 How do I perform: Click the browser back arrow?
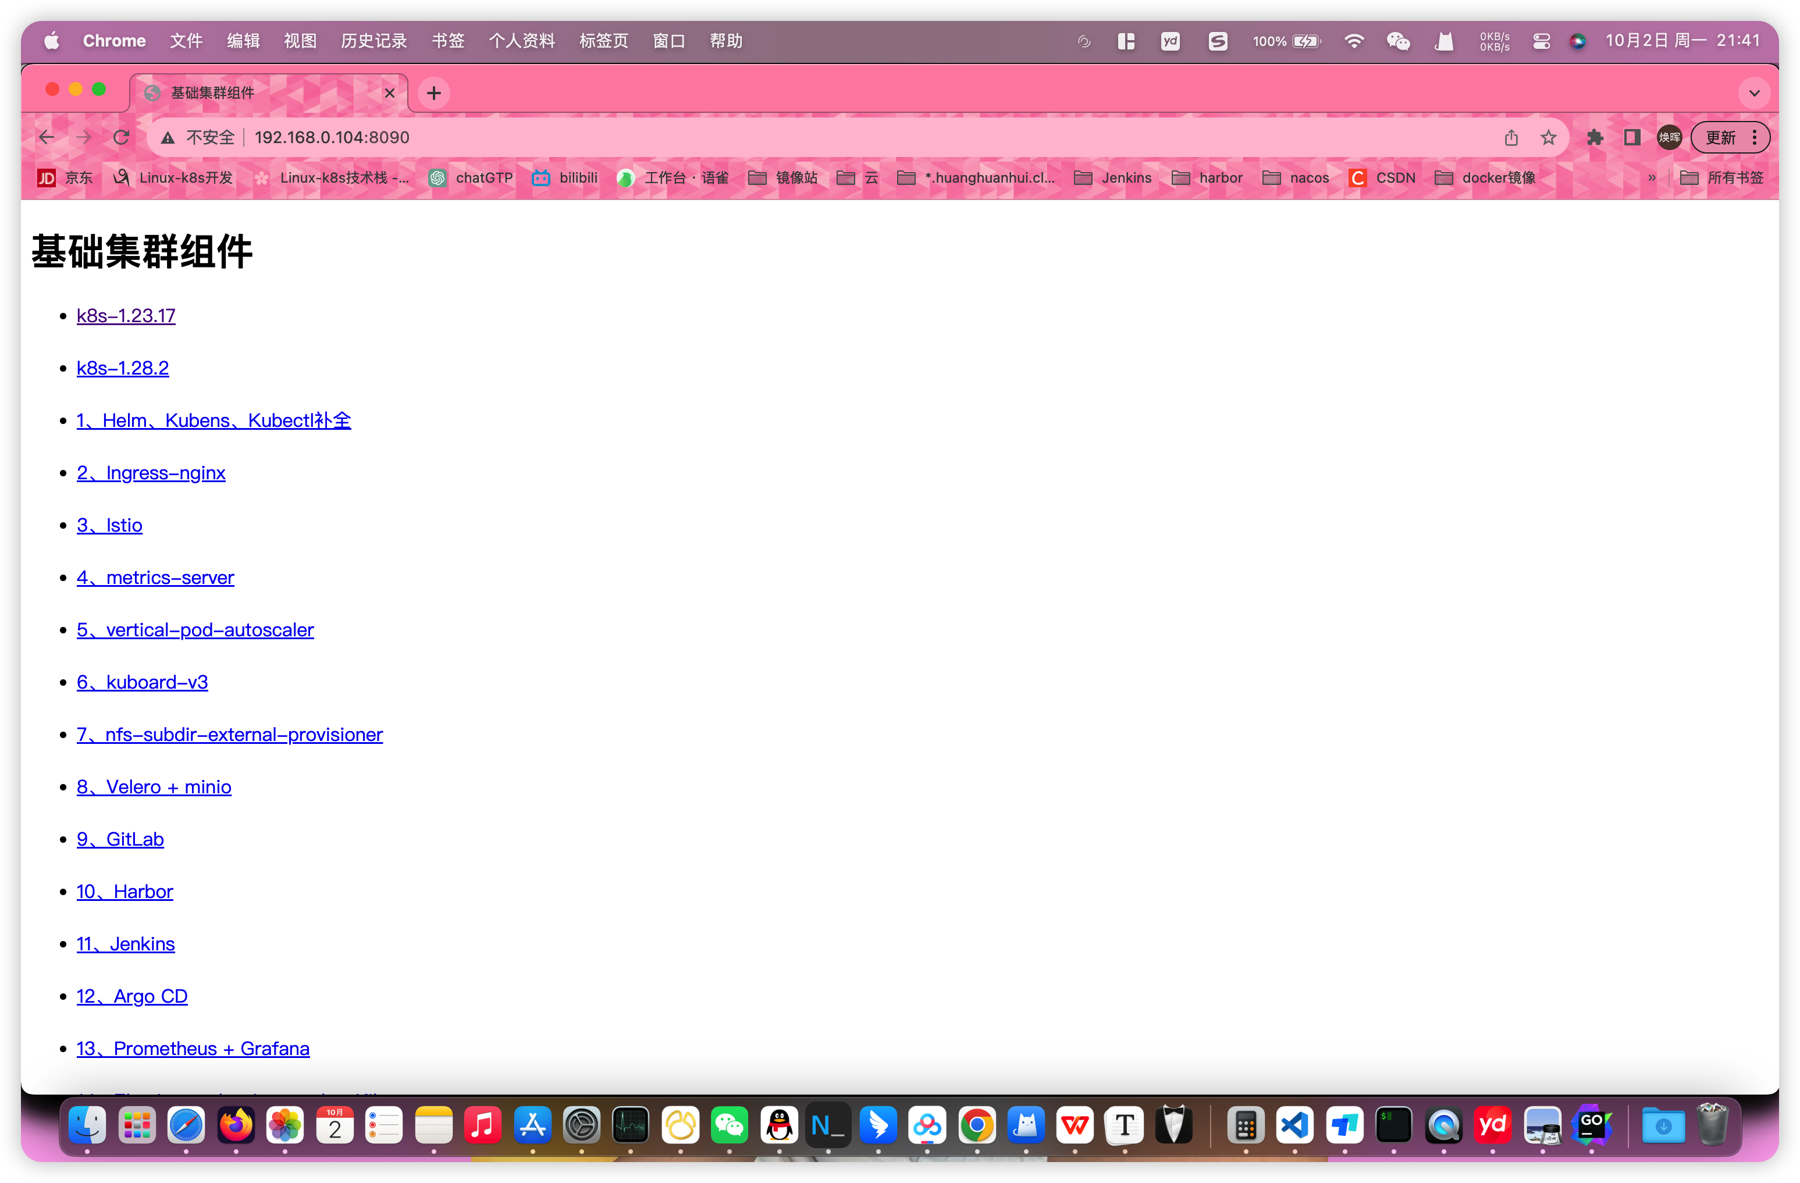click(x=47, y=138)
